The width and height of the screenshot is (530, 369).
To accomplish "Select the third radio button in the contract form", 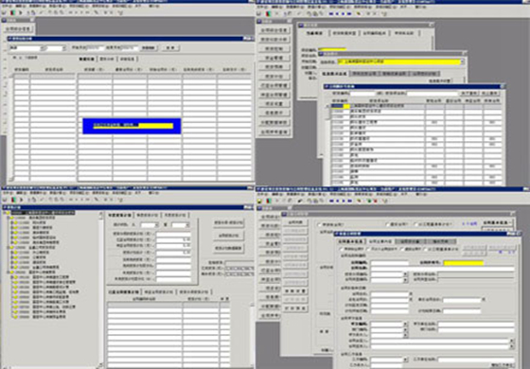I will (402, 249).
